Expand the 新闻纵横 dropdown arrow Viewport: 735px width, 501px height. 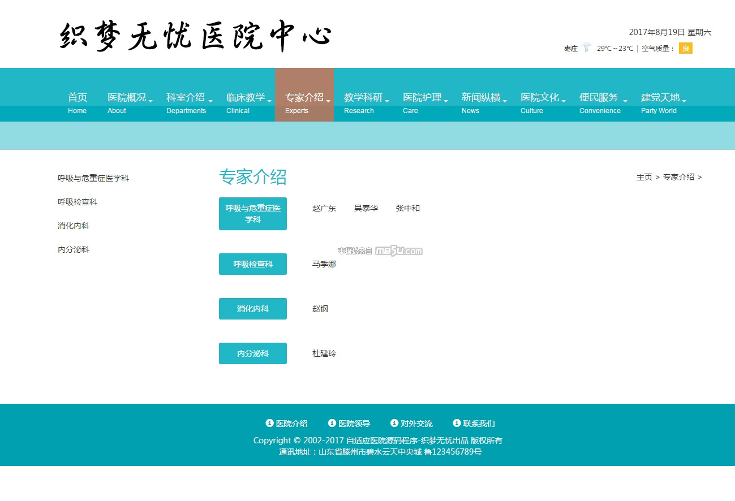tap(505, 101)
